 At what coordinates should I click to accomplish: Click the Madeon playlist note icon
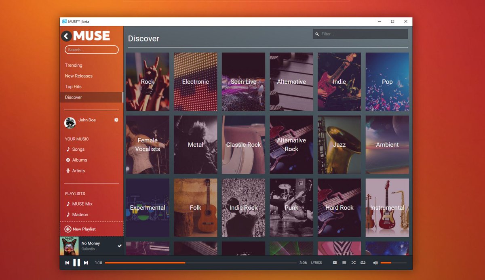coord(68,215)
